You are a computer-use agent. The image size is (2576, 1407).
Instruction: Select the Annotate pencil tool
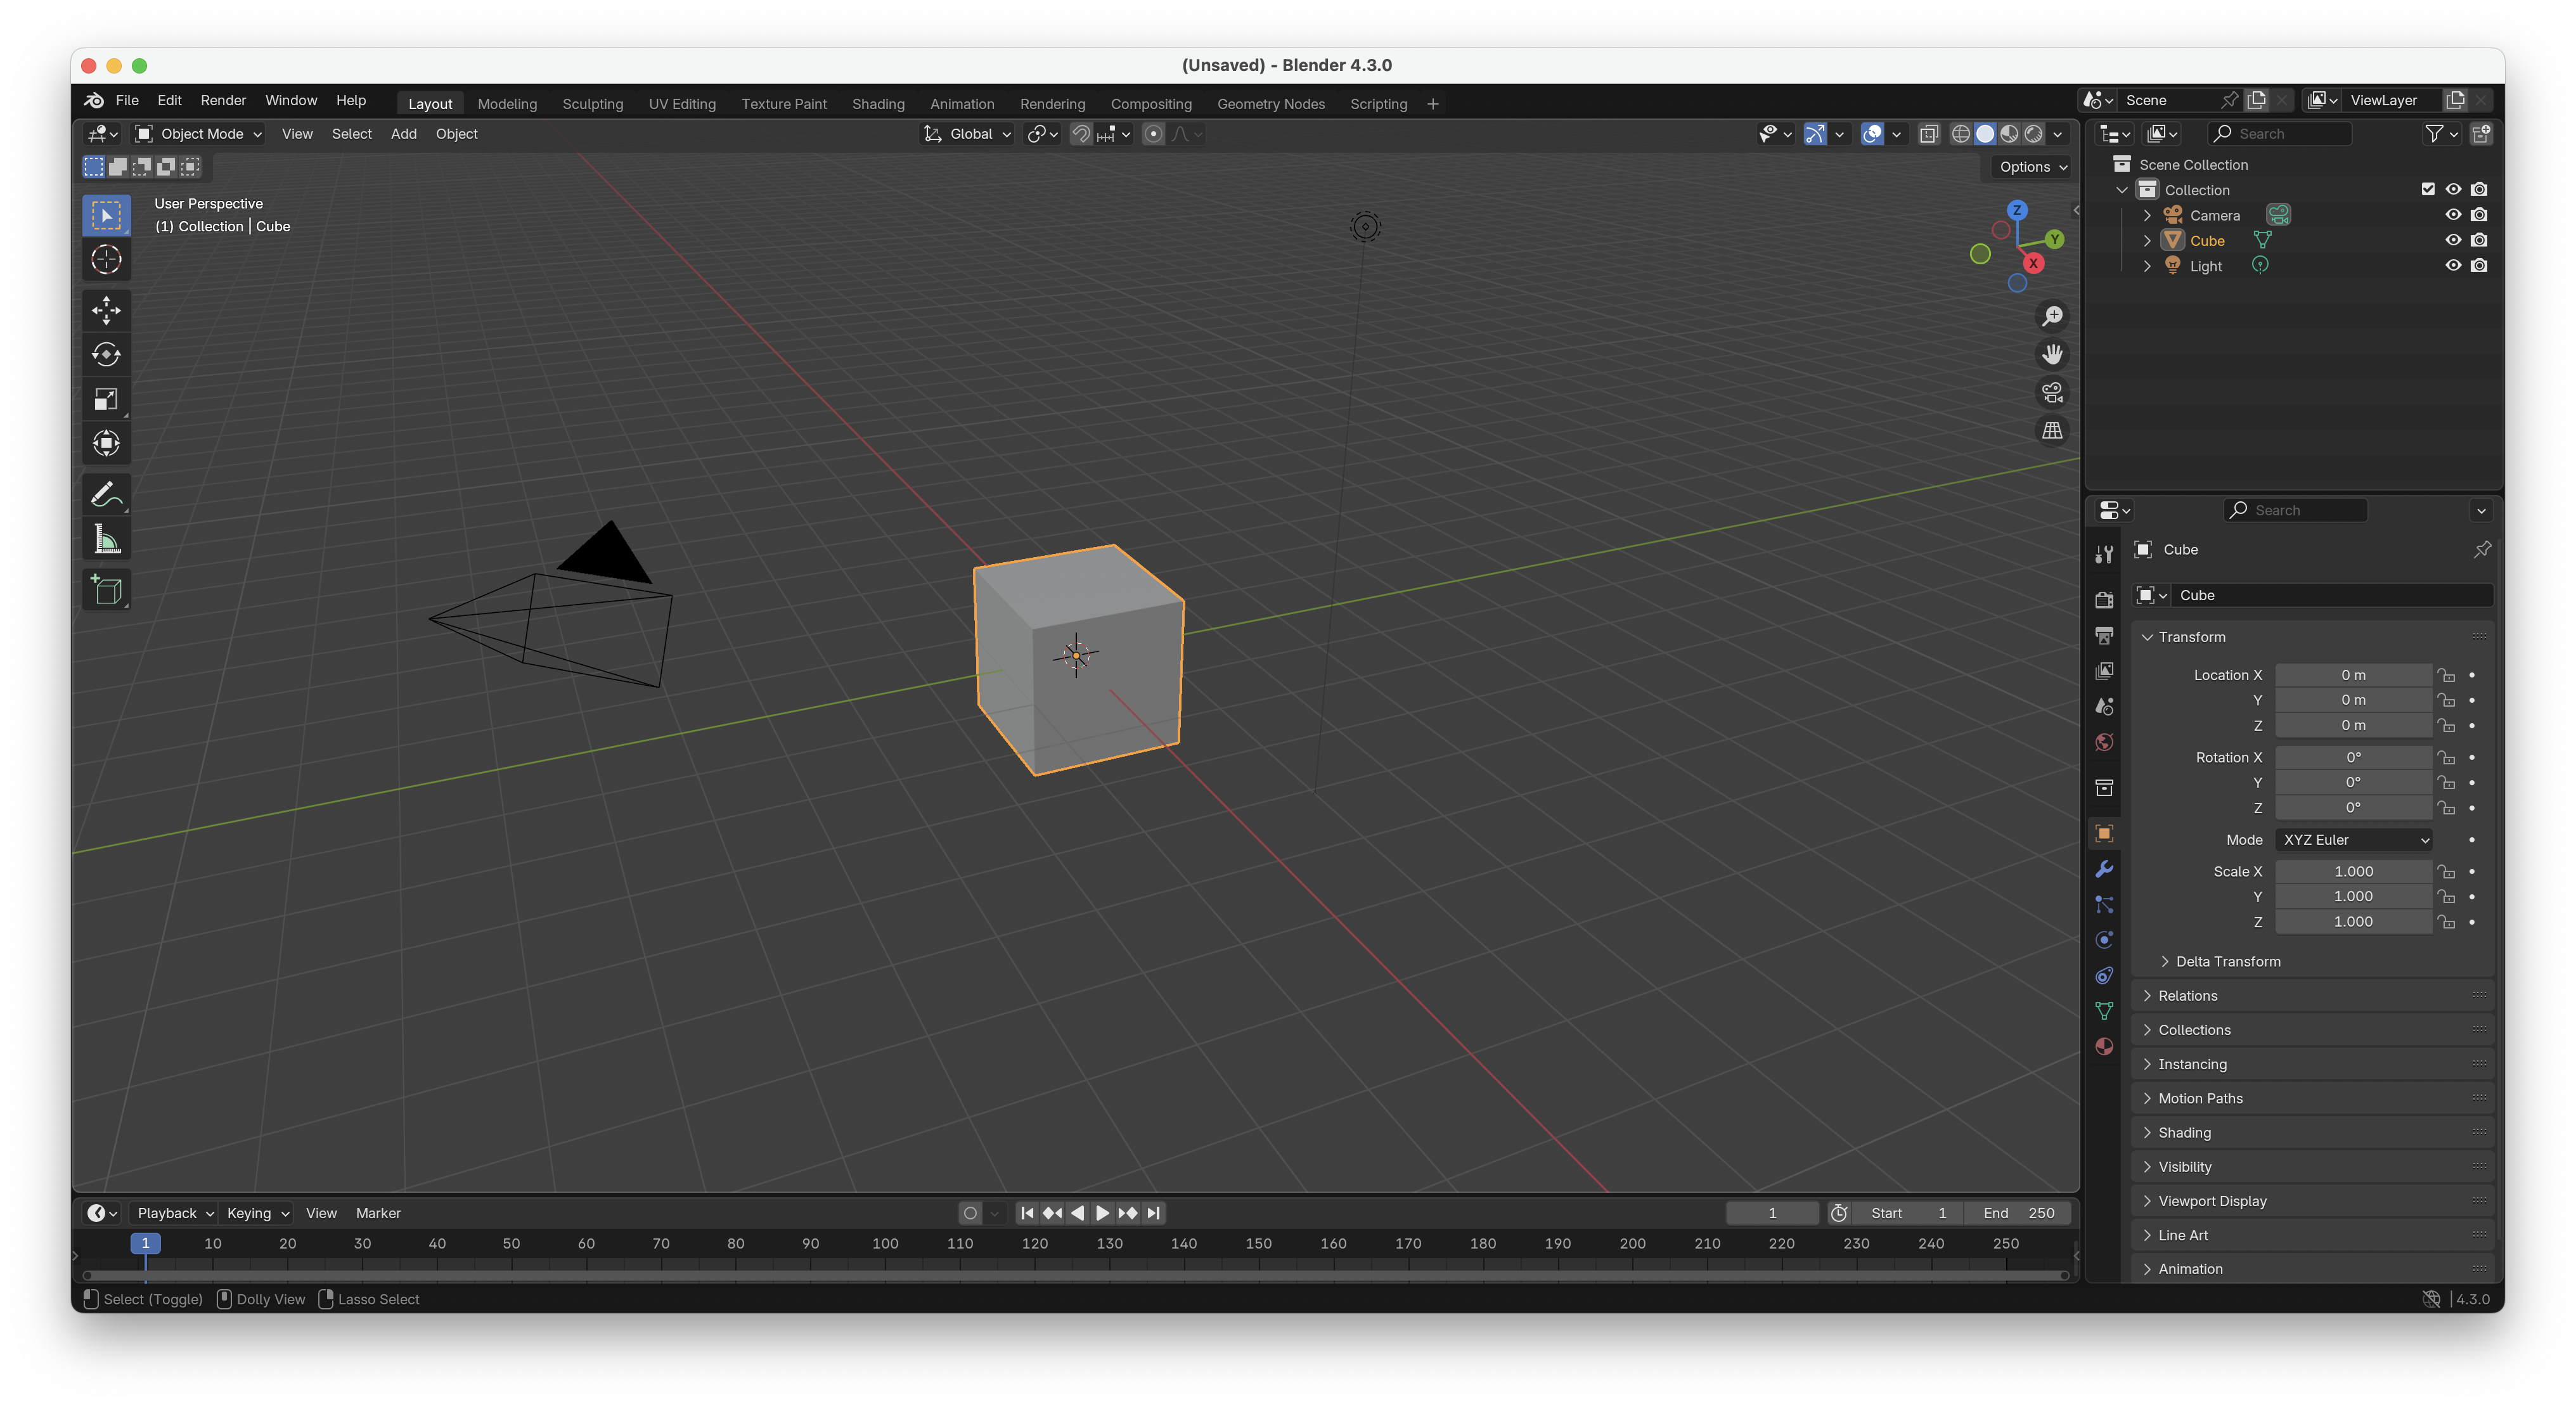point(106,495)
